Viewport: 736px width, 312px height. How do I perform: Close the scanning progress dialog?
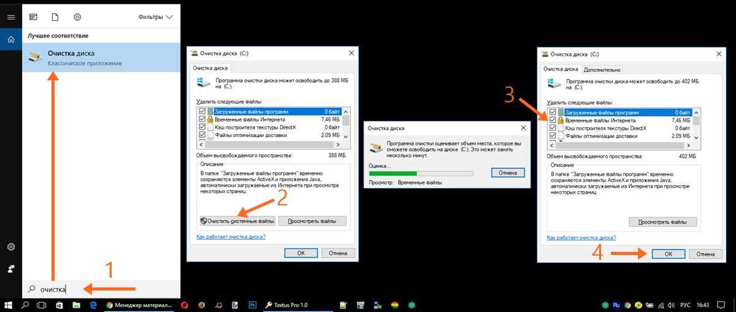(x=523, y=128)
